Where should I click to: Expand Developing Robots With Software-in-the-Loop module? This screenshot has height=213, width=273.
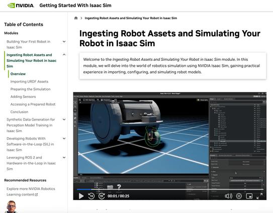tap(64, 138)
